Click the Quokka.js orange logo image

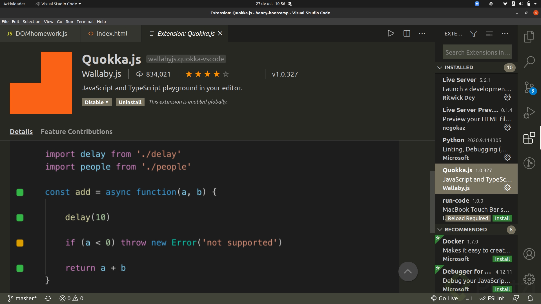point(41,83)
